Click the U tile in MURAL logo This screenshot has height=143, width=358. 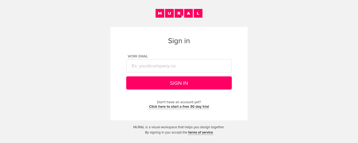[169, 13]
